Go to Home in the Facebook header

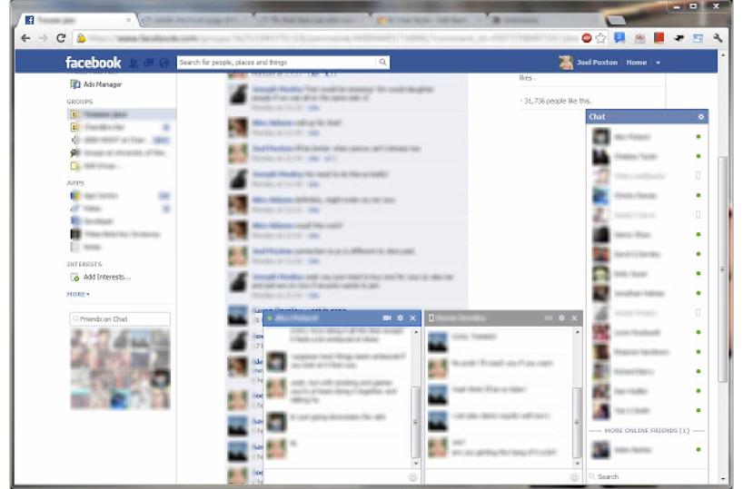click(x=636, y=63)
